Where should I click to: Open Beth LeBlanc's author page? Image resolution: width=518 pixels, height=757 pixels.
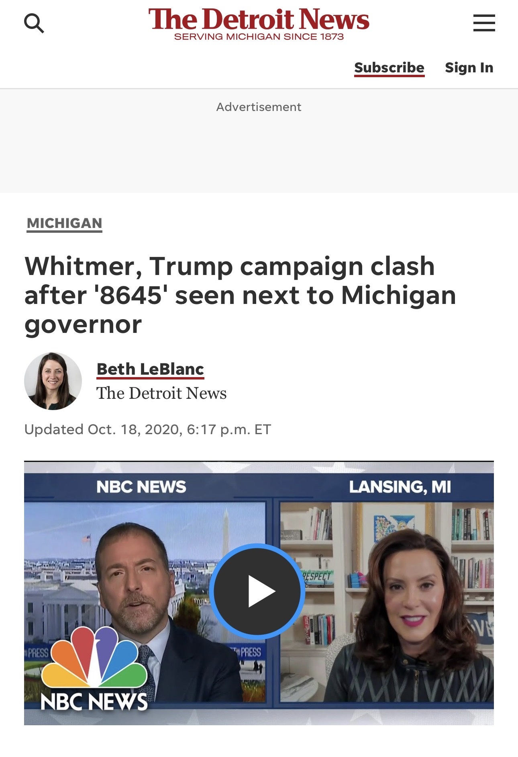pyautogui.click(x=151, y=369)
